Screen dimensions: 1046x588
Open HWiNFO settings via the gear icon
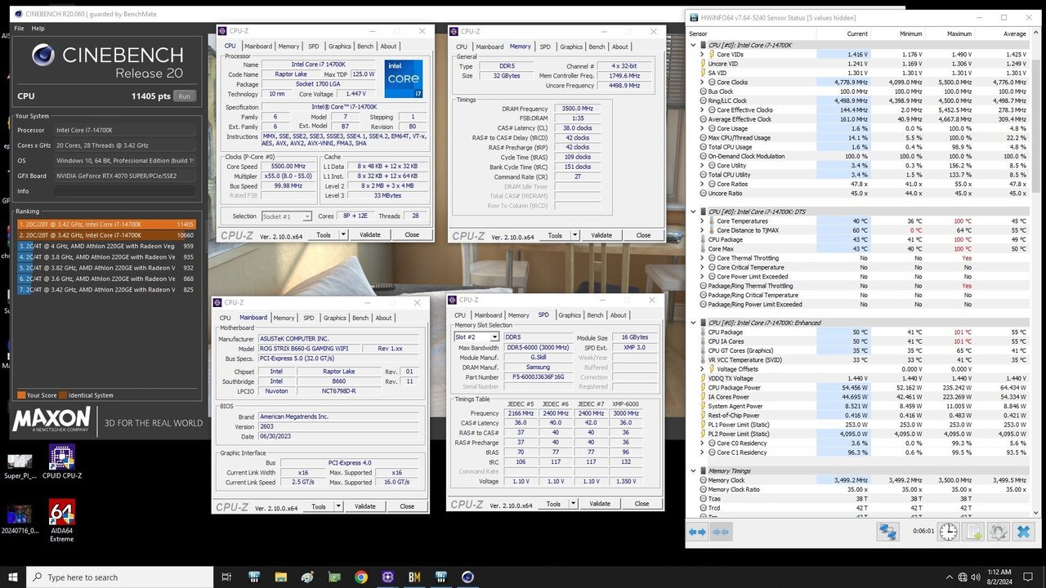998,532
